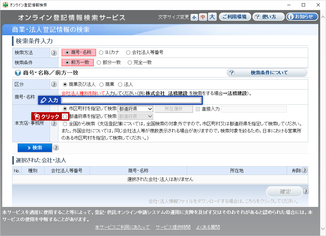The height and width of the screenshot is (236, 326).
Task: Choose 都道府県を指定して検索 option
Action: [65, 116]
